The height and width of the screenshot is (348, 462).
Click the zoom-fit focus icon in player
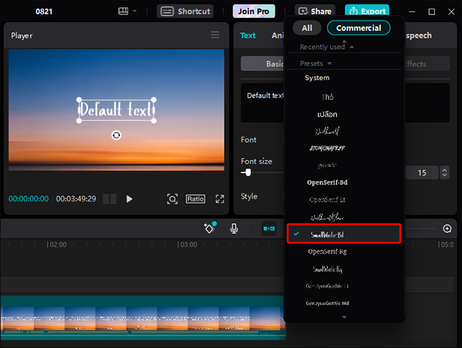coord(172,199)
